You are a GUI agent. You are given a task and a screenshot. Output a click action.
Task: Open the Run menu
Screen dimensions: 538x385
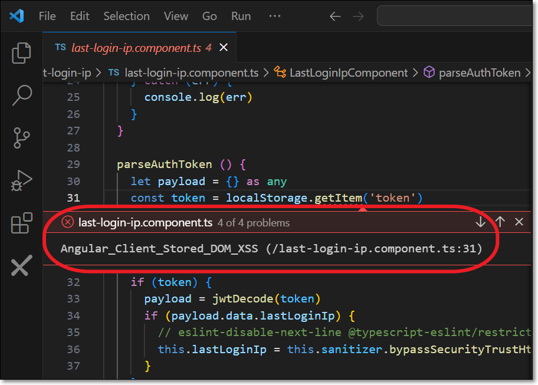pos(241,16)
